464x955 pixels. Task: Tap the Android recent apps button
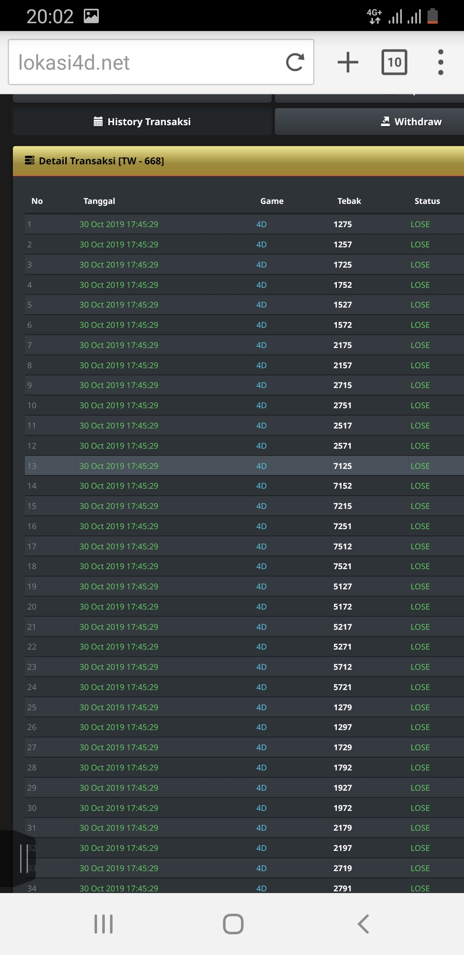104,924
